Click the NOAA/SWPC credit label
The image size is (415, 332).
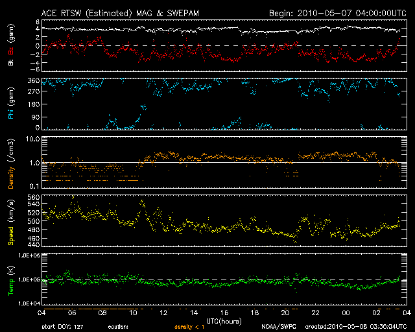coord(276,327)
